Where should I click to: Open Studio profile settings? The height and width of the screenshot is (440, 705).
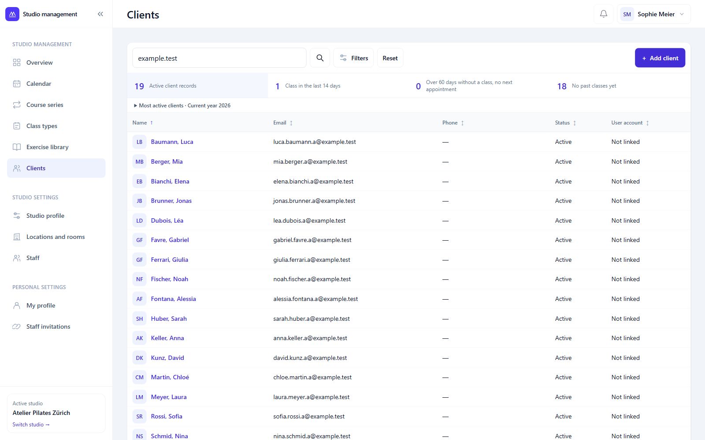click(56, 216)
